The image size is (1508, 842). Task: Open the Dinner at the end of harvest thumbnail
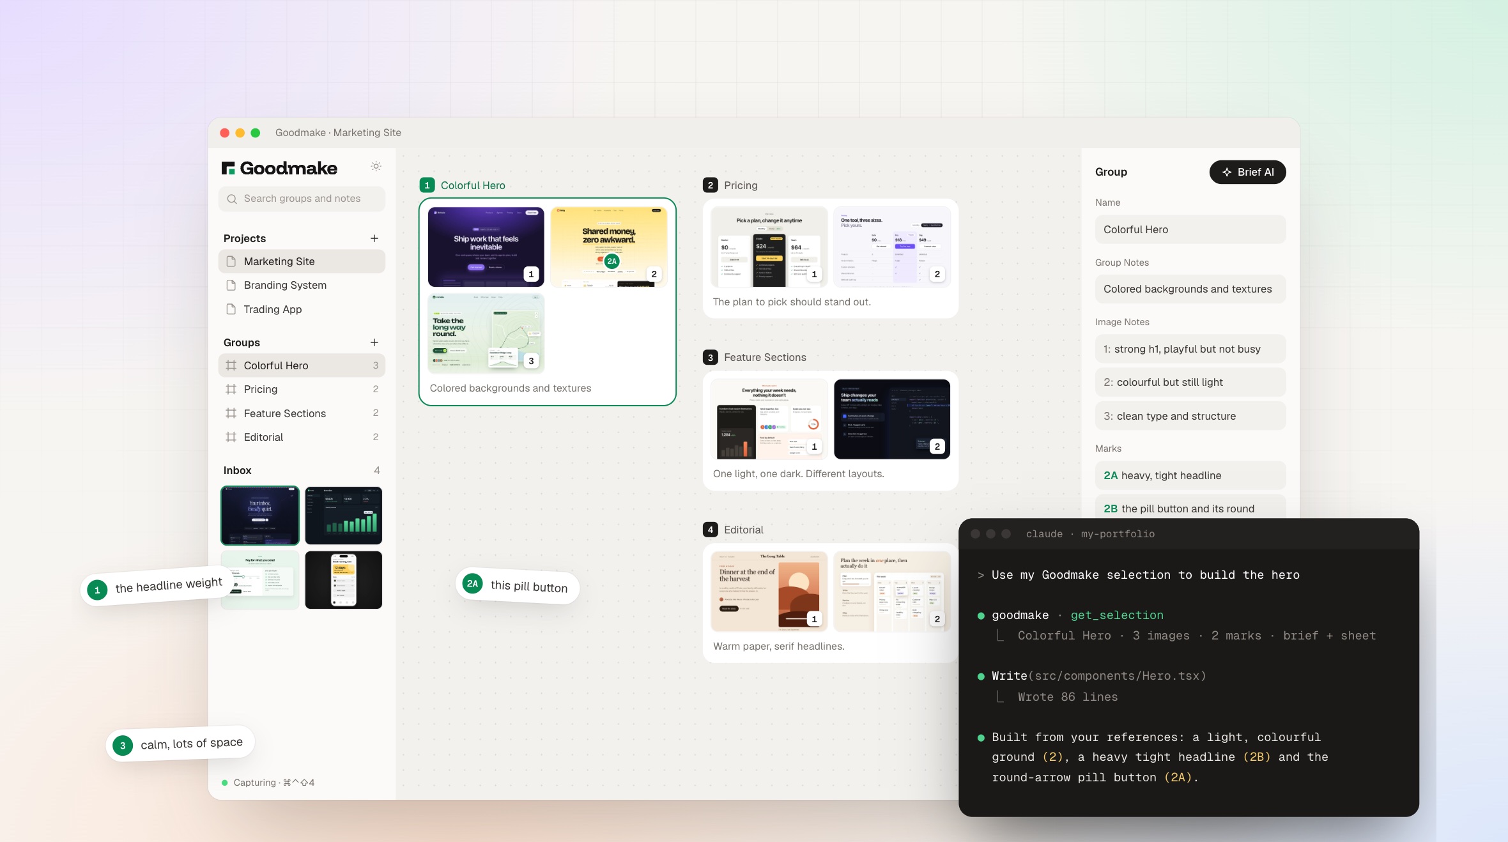click(x=769, y=592)
